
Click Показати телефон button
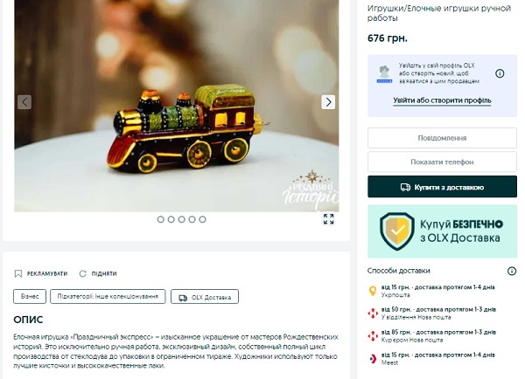point(442,162)
